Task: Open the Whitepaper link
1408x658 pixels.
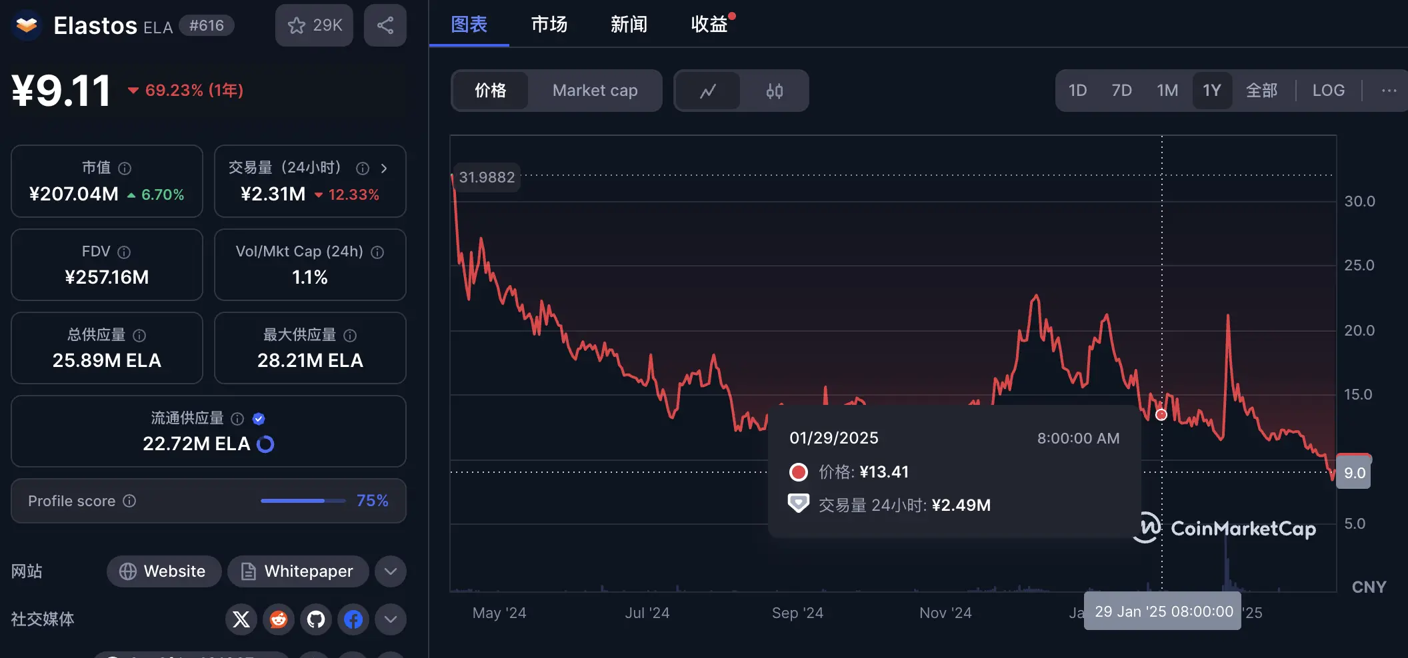Action: [x=298, y=571]
